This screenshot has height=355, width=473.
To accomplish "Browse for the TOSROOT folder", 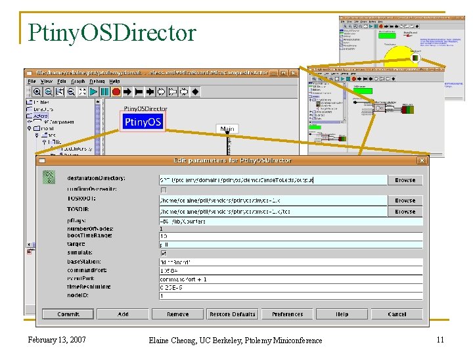I will click(x=405, y=201).
